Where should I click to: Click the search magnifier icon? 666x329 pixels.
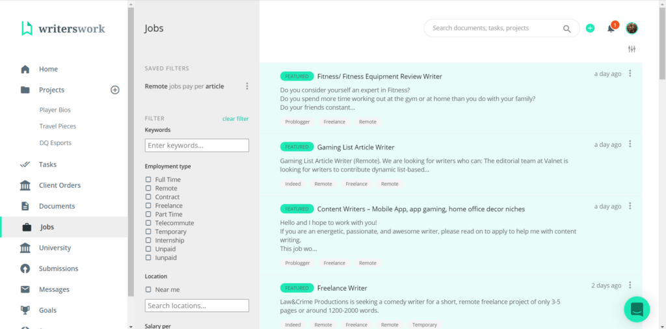point(567,29)
